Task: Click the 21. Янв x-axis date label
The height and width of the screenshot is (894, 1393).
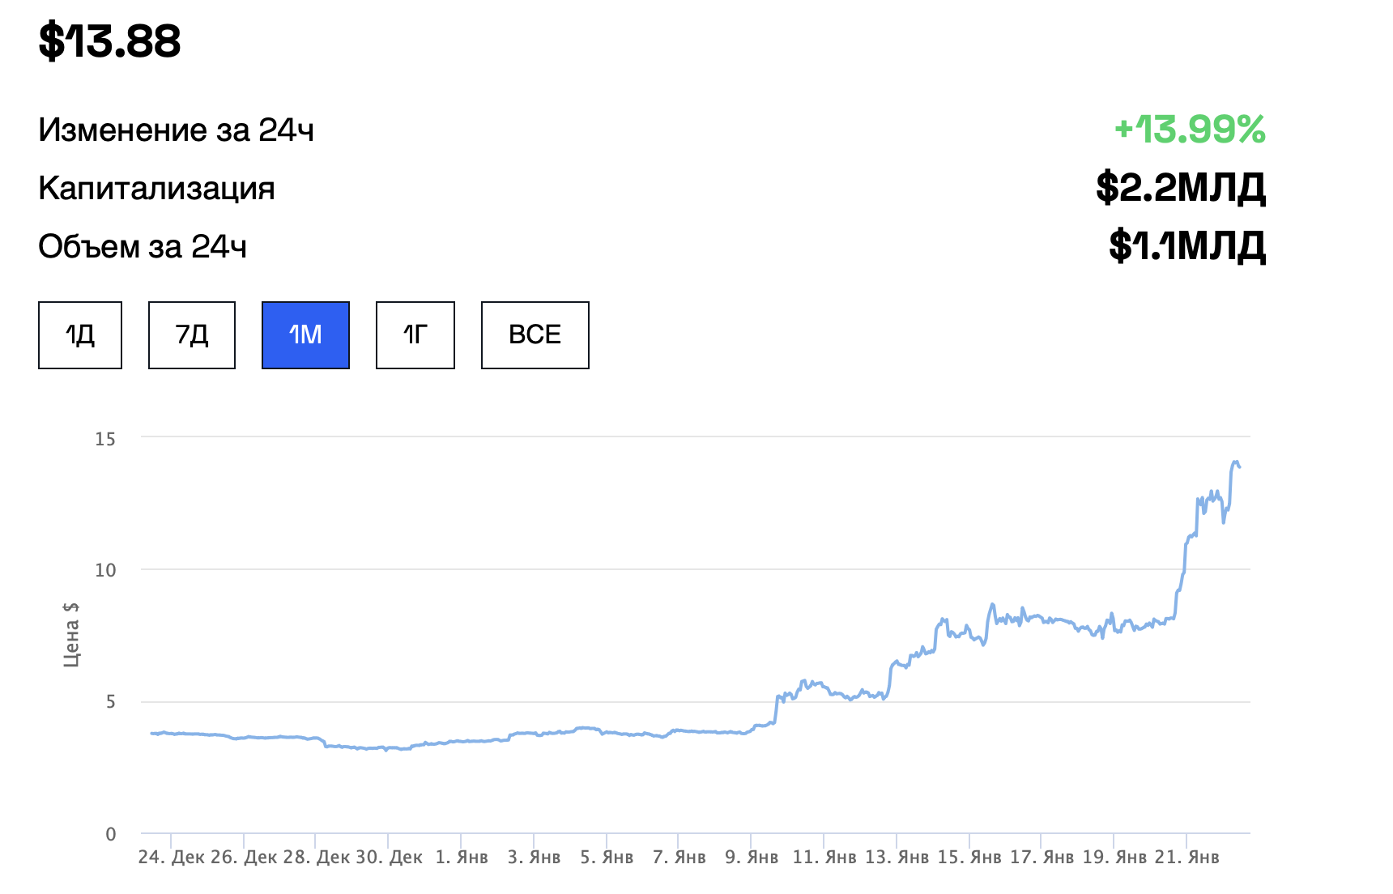Action: 1186,857
